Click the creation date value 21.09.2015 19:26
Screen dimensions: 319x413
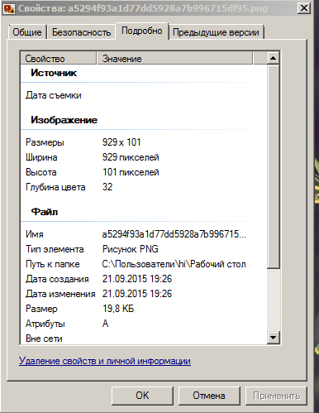click(137, 279)
